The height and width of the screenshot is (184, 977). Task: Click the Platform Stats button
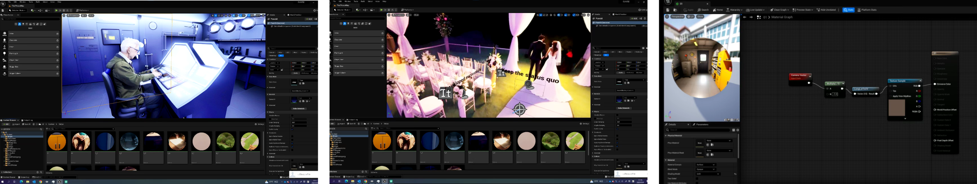[x=867, y=10]
